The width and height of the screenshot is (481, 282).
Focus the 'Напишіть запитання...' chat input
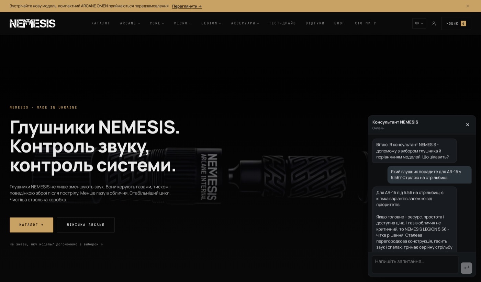(415, 265)
